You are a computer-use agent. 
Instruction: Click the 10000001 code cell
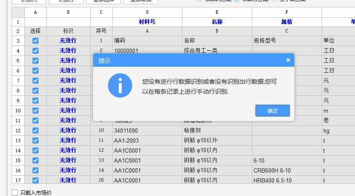coord(147,50)
